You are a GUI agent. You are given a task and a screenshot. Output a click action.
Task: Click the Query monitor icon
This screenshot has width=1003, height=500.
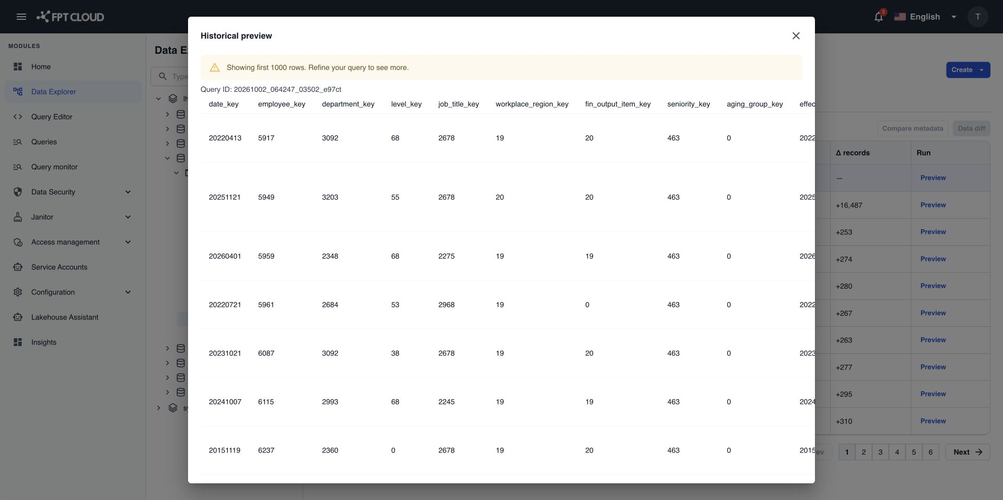tap(18, 167)
